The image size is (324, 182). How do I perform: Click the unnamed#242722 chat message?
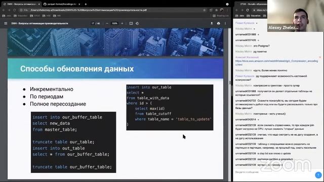(x=276, y=105)
